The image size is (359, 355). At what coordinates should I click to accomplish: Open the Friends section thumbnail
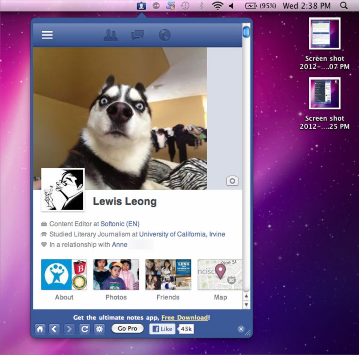[x=168, y=274]
